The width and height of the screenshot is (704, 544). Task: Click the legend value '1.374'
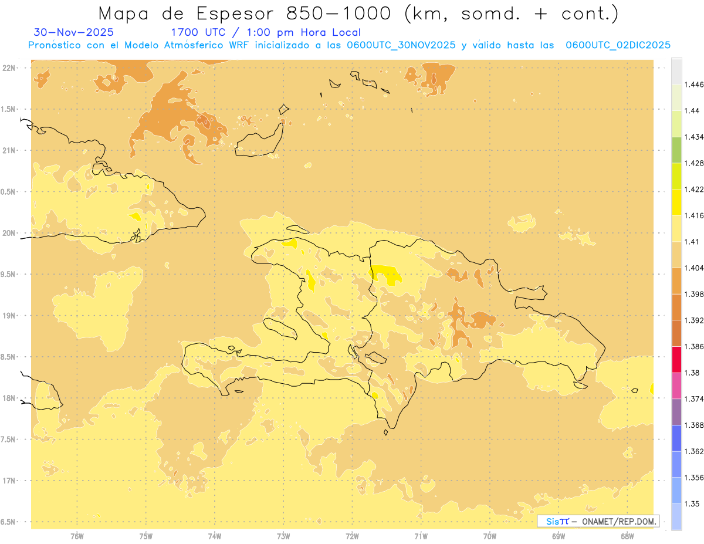(x=694, y=399)
